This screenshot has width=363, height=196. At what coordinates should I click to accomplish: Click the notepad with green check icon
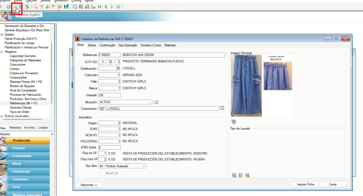coord(60,7)
